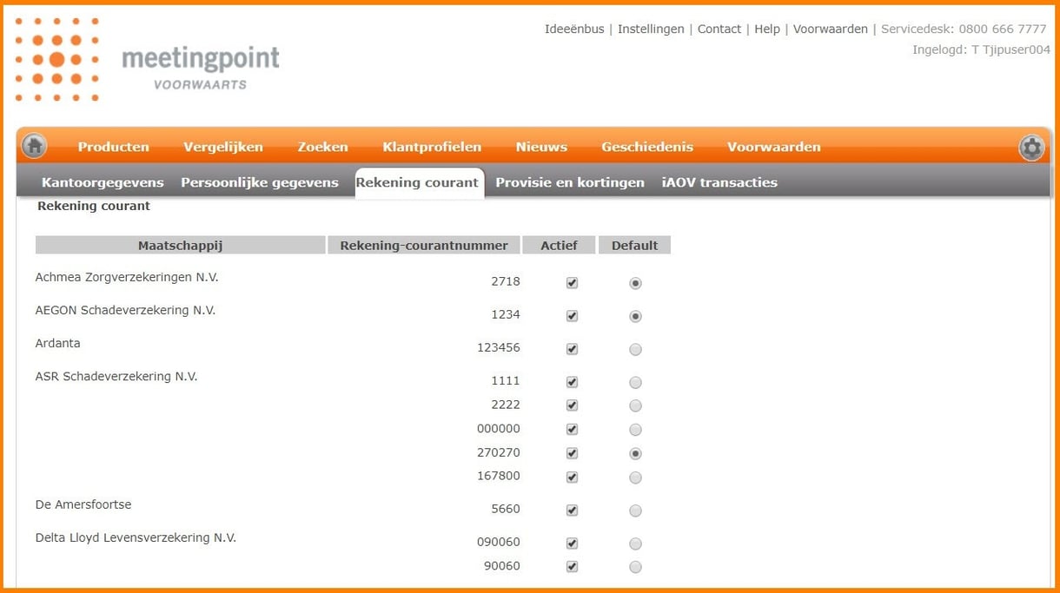1060x593 pixels.
Task: Set Delta Lloyd 90060 as default
Action: pyautogui.click(x=635, y=567)
